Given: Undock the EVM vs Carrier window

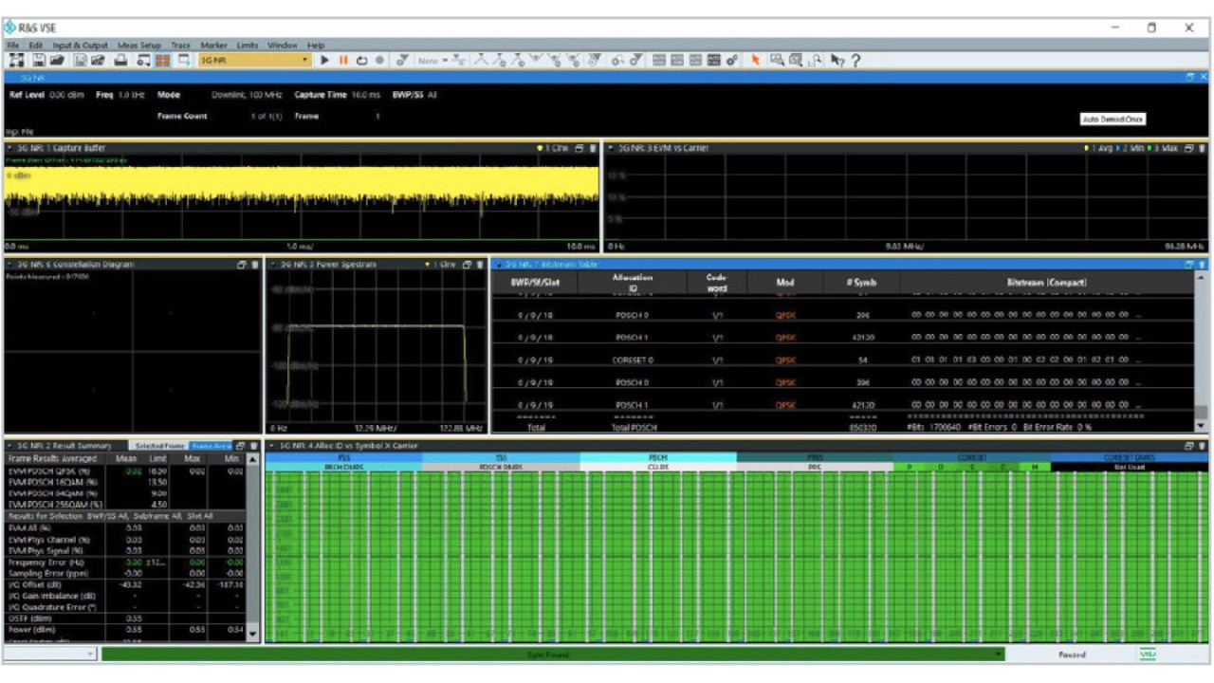Looking at the screenshot, I should [1191, 148].
